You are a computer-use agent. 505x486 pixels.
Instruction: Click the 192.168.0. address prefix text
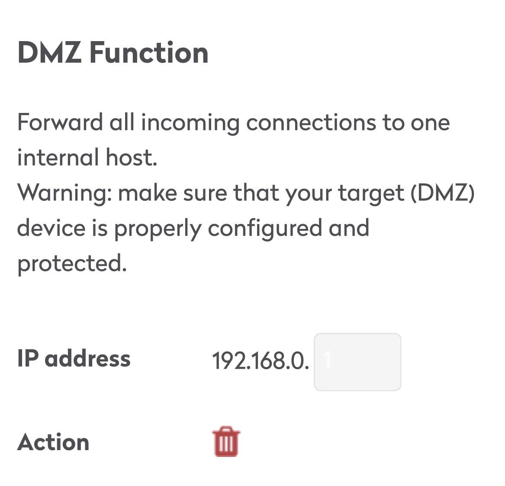tap(261, 360)
